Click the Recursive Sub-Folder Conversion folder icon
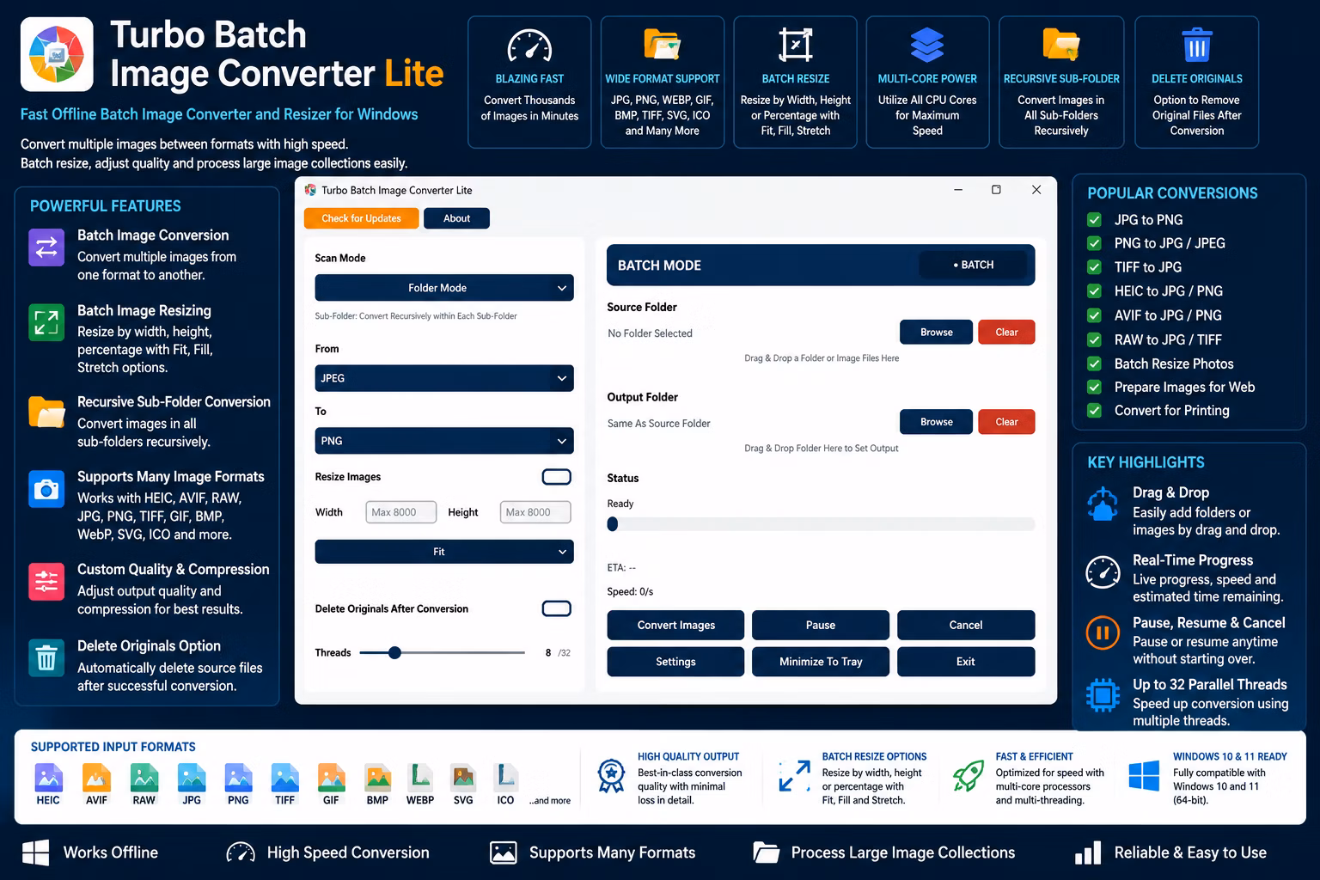 46,412
